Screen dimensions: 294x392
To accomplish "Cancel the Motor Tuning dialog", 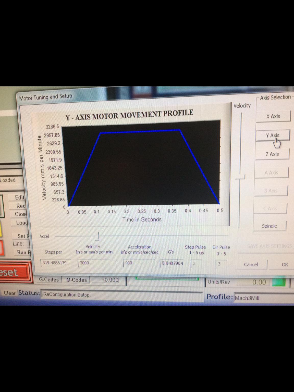I will [x=251, y=265].
